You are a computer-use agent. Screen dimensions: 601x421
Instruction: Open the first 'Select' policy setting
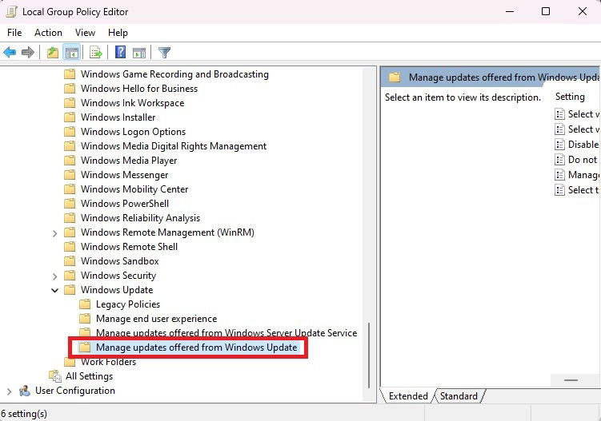pos(583,114)
